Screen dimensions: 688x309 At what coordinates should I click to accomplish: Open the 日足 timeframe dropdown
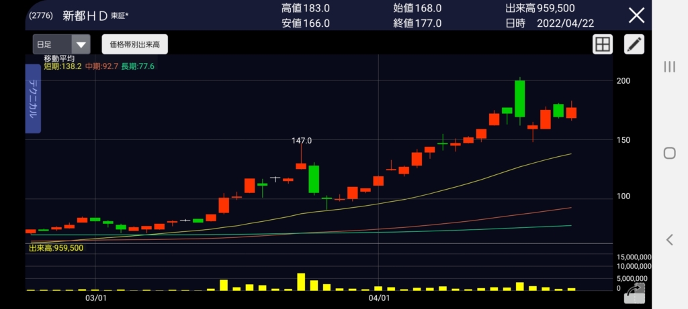(61, 44)
